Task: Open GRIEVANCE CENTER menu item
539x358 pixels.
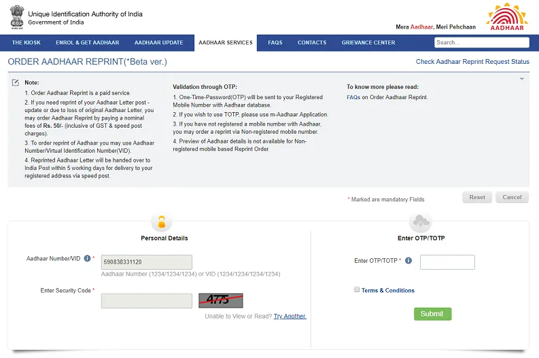Action: tap(368, 43)
